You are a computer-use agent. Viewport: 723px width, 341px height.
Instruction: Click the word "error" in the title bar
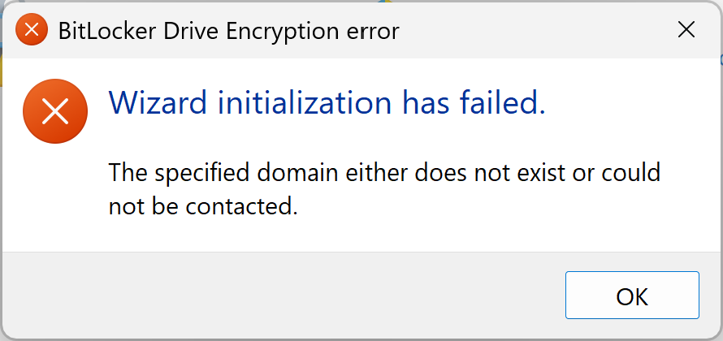coord(374,31)
